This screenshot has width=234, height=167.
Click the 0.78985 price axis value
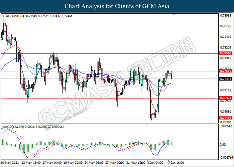[226, 15]
